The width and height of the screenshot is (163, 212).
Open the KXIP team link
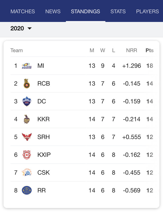click(x=44, y=154)
